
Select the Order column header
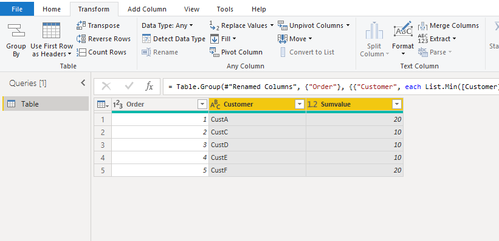click(160, 104)
